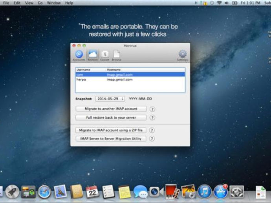This screenshot has width=271, height=203.
Task: Open Messages from the Dock
Action: (x=140, y=192)
